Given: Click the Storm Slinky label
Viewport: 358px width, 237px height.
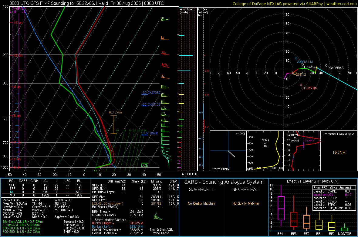Looking at the screenshot, I should tap(220, 169).
